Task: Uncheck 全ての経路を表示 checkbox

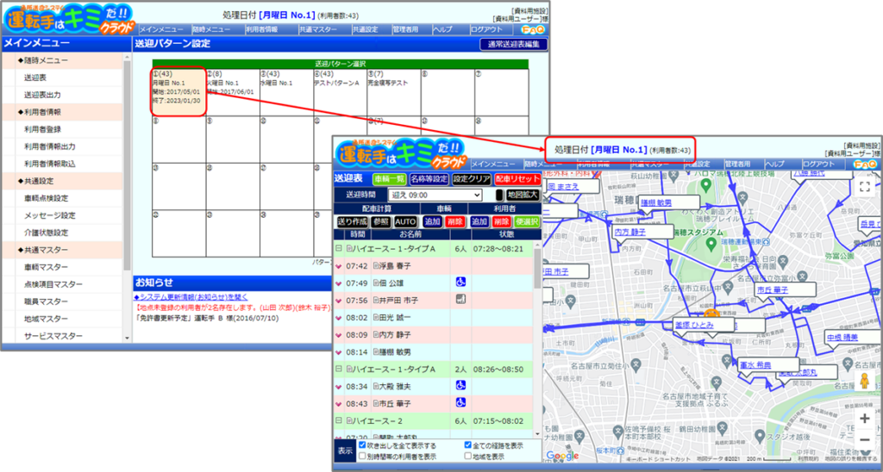Action: point(468,445)
